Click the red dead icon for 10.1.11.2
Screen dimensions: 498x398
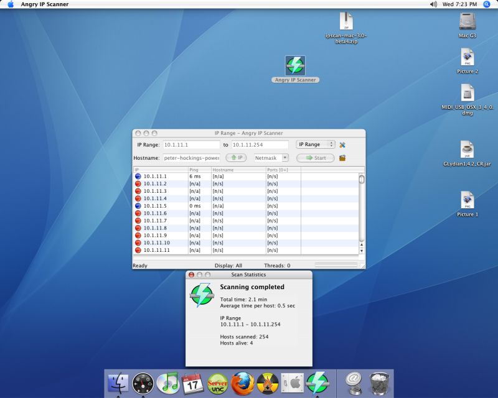click(138, 184)
